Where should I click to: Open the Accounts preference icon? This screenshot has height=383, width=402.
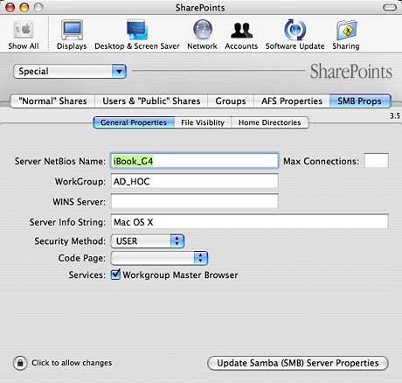pyautogui.click(x=241, y=34)
